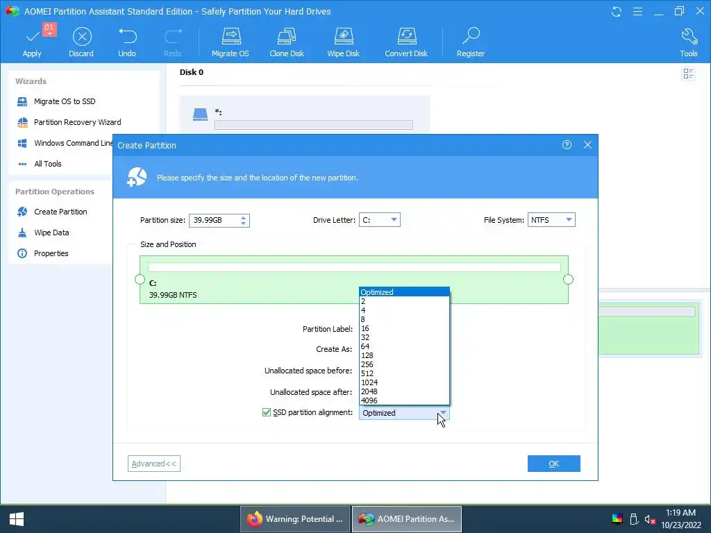
Task: Discard pending operations
Action: 82,42
